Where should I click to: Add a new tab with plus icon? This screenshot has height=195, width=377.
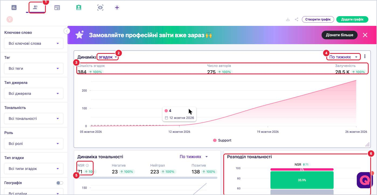(x=117, y=8)
